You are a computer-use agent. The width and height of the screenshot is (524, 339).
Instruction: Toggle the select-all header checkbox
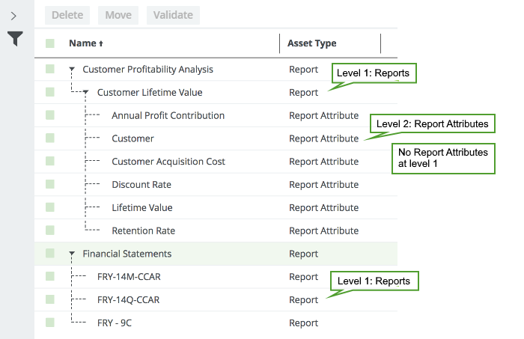pyautogui.click(x=50, y=44)
